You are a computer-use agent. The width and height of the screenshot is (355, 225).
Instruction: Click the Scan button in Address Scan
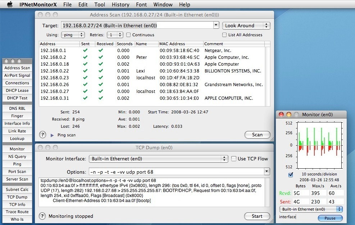point(258,135)
